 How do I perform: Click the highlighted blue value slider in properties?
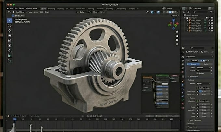click(204, 91)
